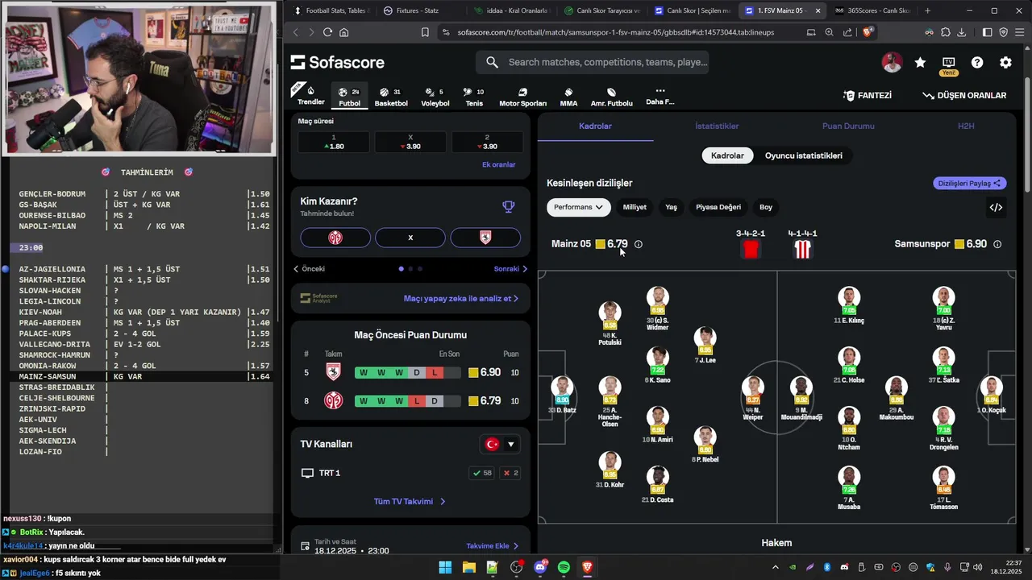This screenshot has height=580, width=1032.
Task: Open the Puan Durumu tab
Action: (x=848, y=126)
